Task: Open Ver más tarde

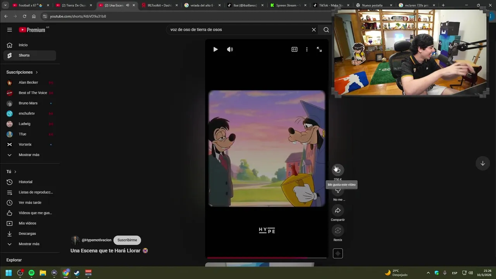Action: coord(30,203)
